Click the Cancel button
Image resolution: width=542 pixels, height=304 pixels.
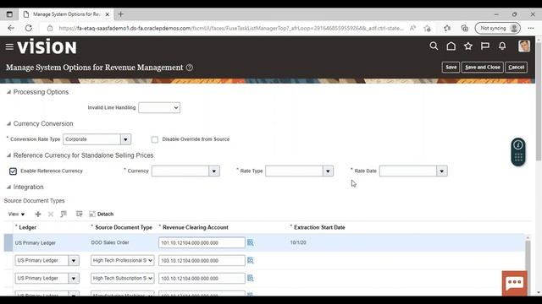tap(516, 68)
